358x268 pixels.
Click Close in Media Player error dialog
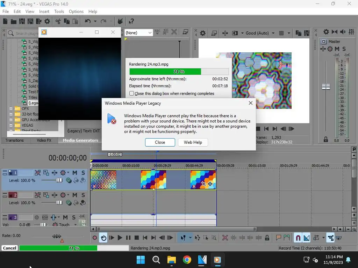[160, 142]
